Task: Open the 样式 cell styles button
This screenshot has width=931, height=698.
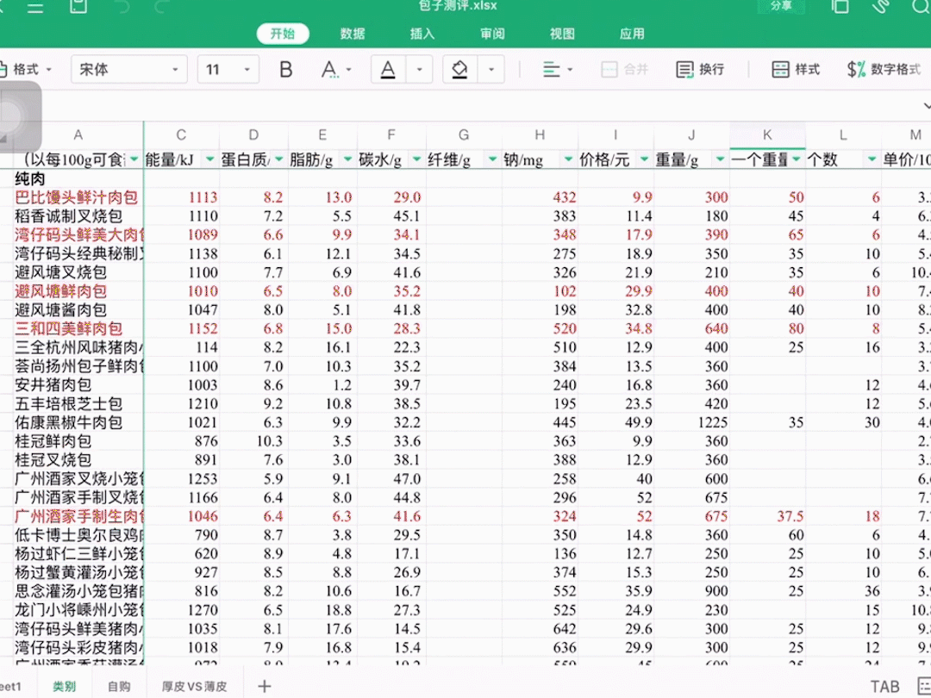Action: (796, 70)
